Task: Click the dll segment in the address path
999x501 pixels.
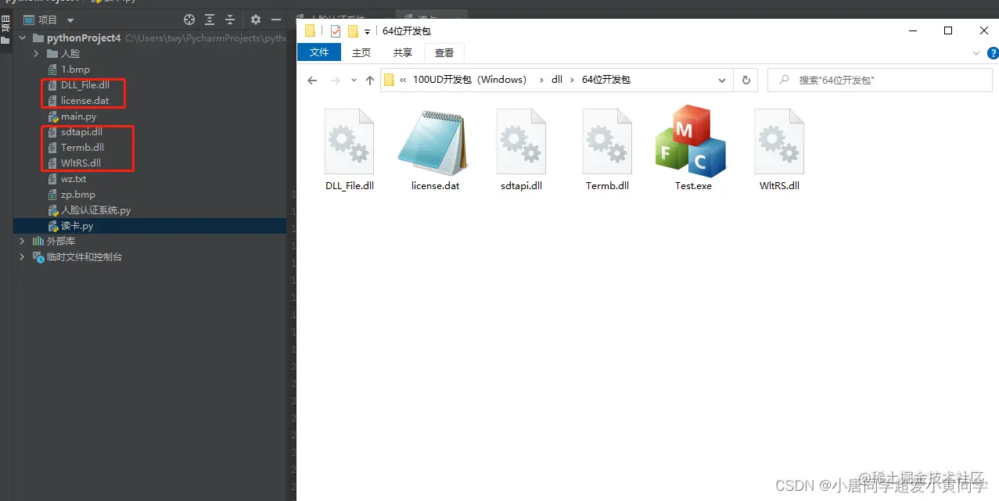Action: pyautogui.click(x=557, y=80)
